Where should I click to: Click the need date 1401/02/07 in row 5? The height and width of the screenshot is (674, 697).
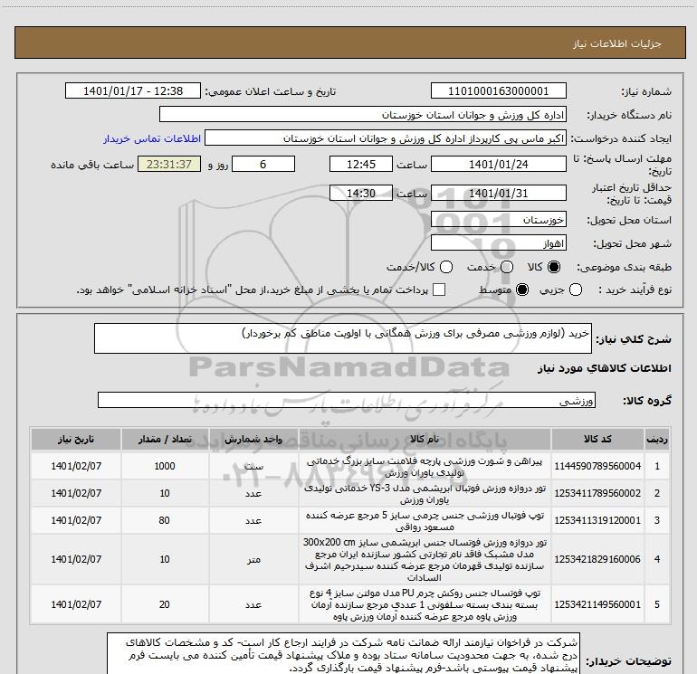(76, 604)
